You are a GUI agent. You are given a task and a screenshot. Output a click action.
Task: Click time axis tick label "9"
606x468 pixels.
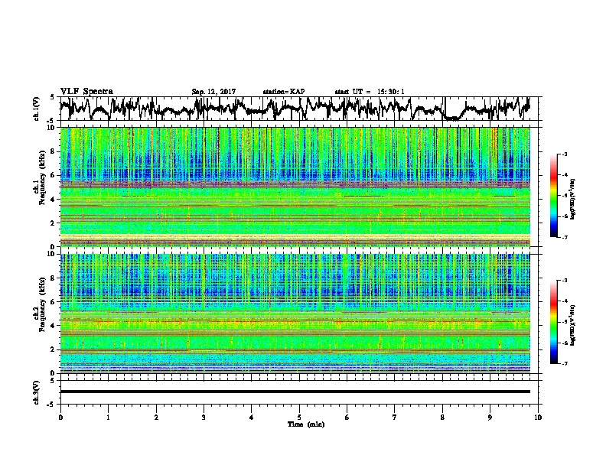(x=490, y=418)
